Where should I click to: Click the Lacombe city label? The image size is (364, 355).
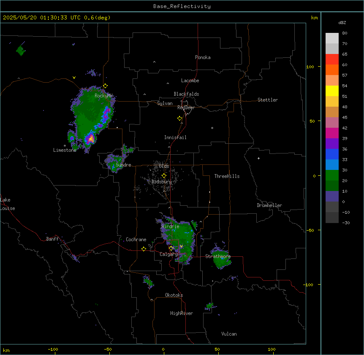pos(190,81)
